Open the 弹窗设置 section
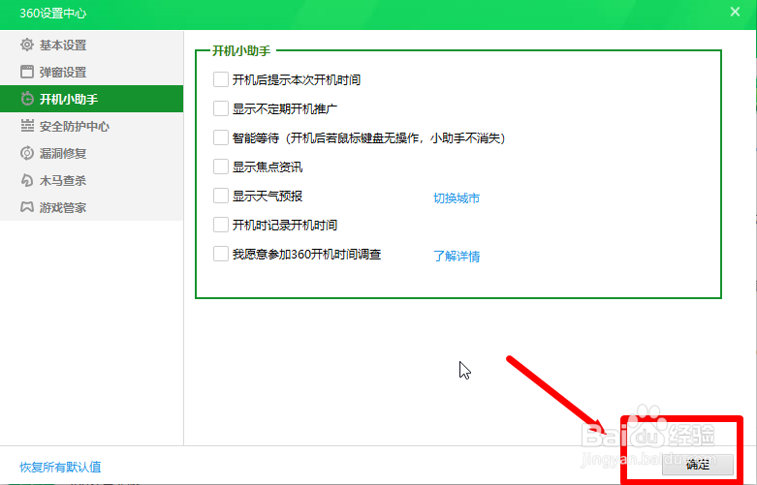 pyautogui.click(x=92, y=72)
